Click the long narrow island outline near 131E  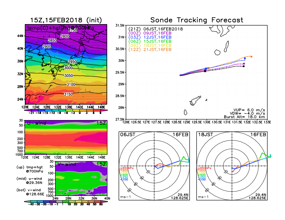point(226,46)
